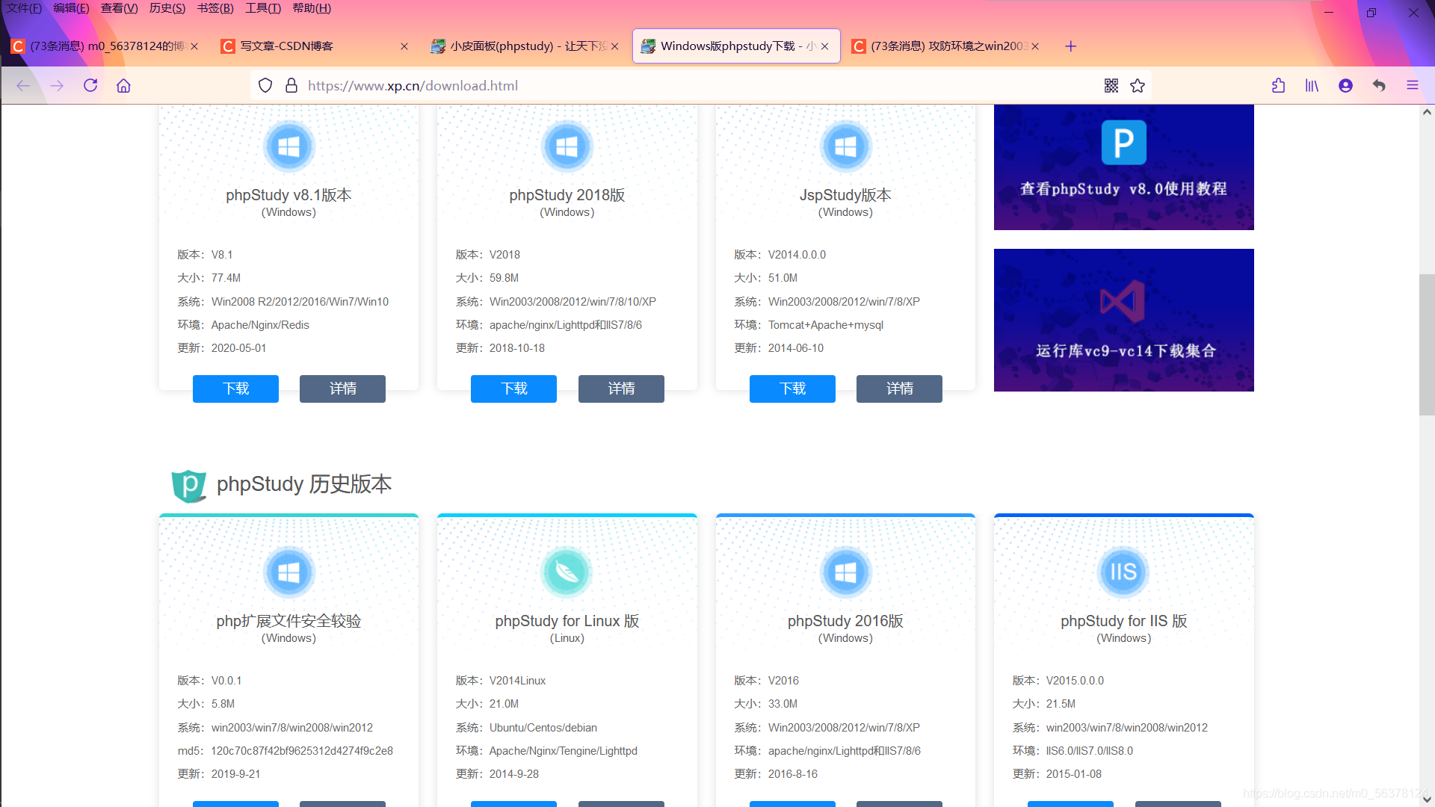1435x807 pixels.
Task: Close the 小皮面板(phpstudy) tab
Action: [x=614, y=46]
